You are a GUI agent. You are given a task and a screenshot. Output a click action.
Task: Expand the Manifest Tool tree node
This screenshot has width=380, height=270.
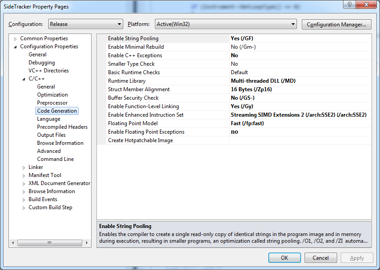[24, 176]
